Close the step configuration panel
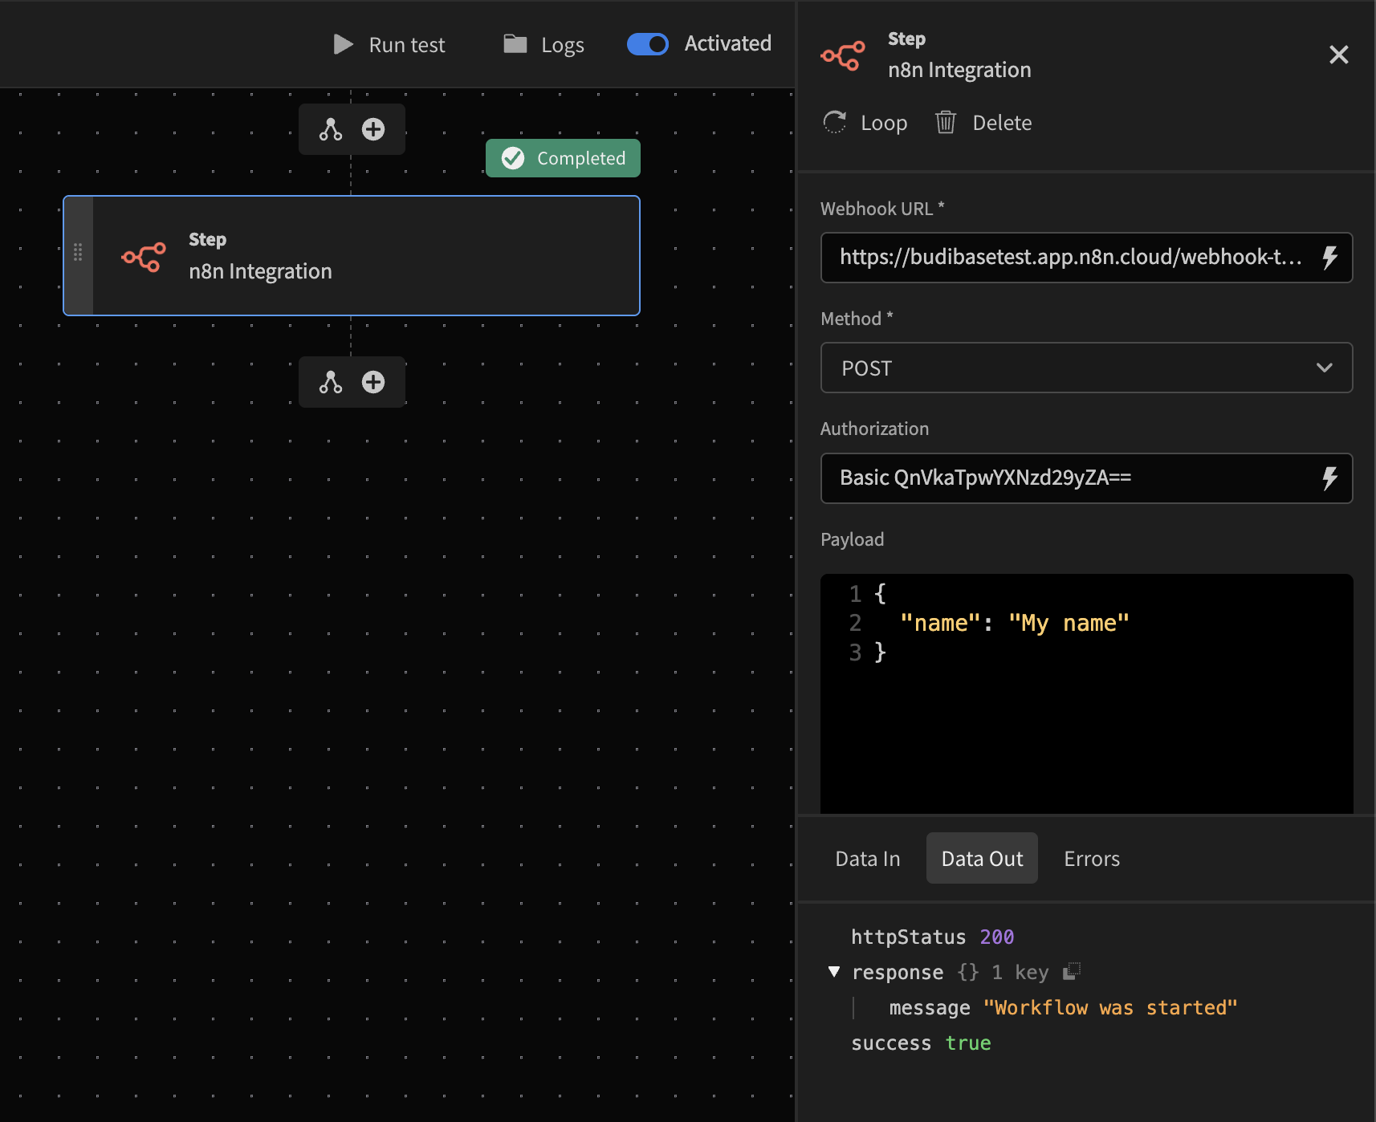The width and height of the screenshot is (1376, 1122). (x=1338, y=55)
